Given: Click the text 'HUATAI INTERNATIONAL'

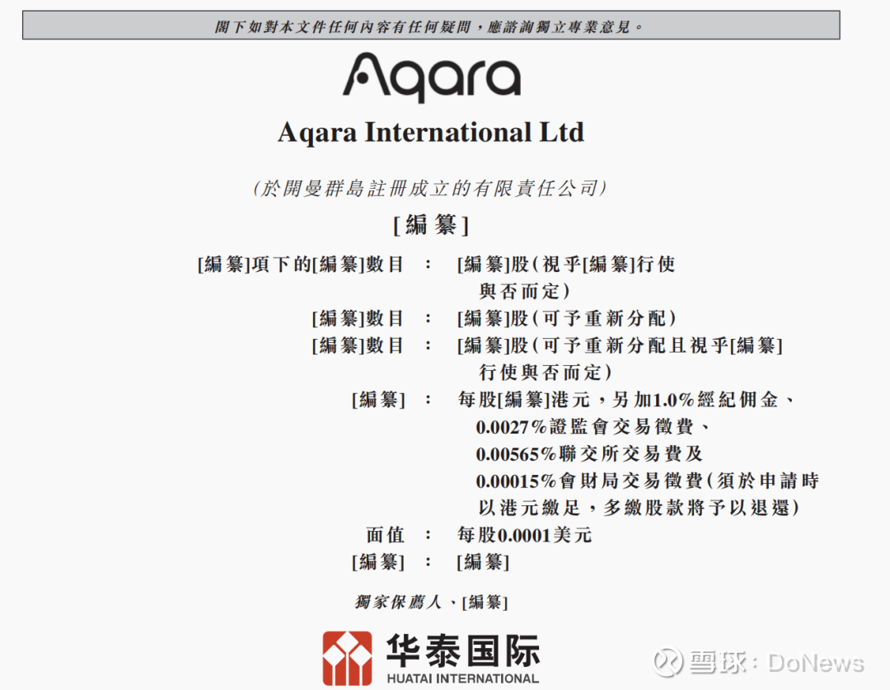Looking at the screenshot, I should pos(462,678).
